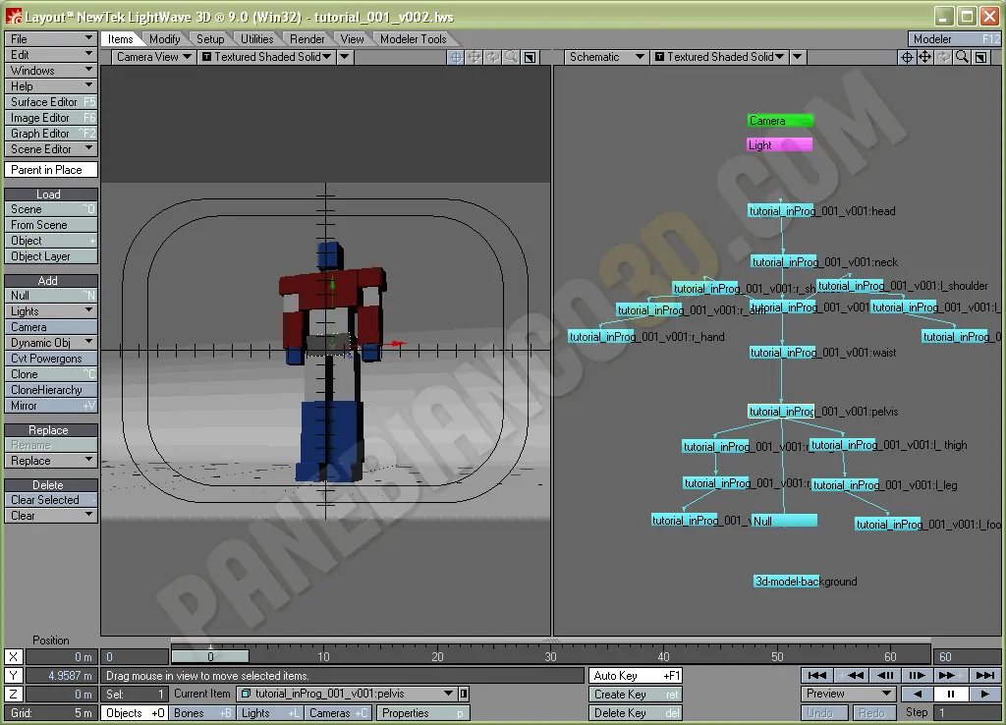
Task: Open the Schematic view type dropdown
Action: 605,57
